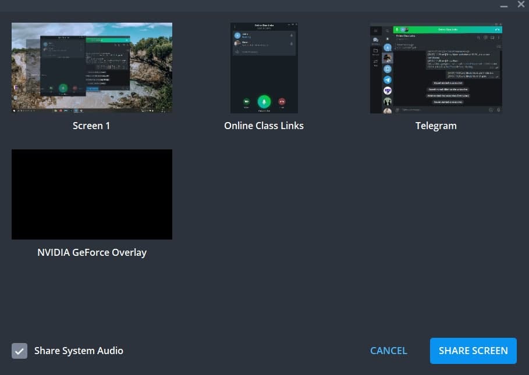The height and width of the screenshot is (375, 529).
Task: Click CANCEL to dismiss the picker
Action: pos(388,351)
